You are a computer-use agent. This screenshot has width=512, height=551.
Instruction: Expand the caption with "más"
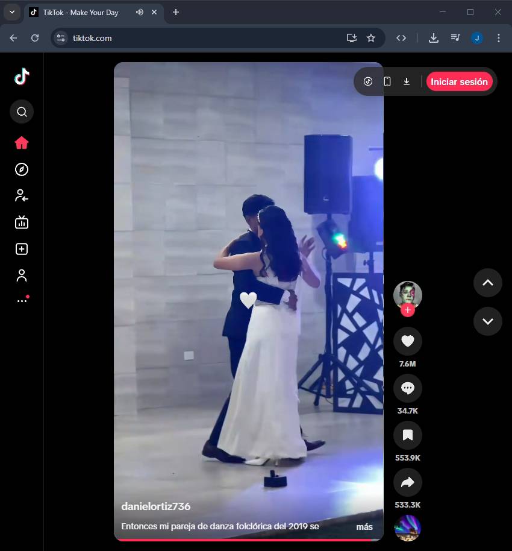[364, 526]
